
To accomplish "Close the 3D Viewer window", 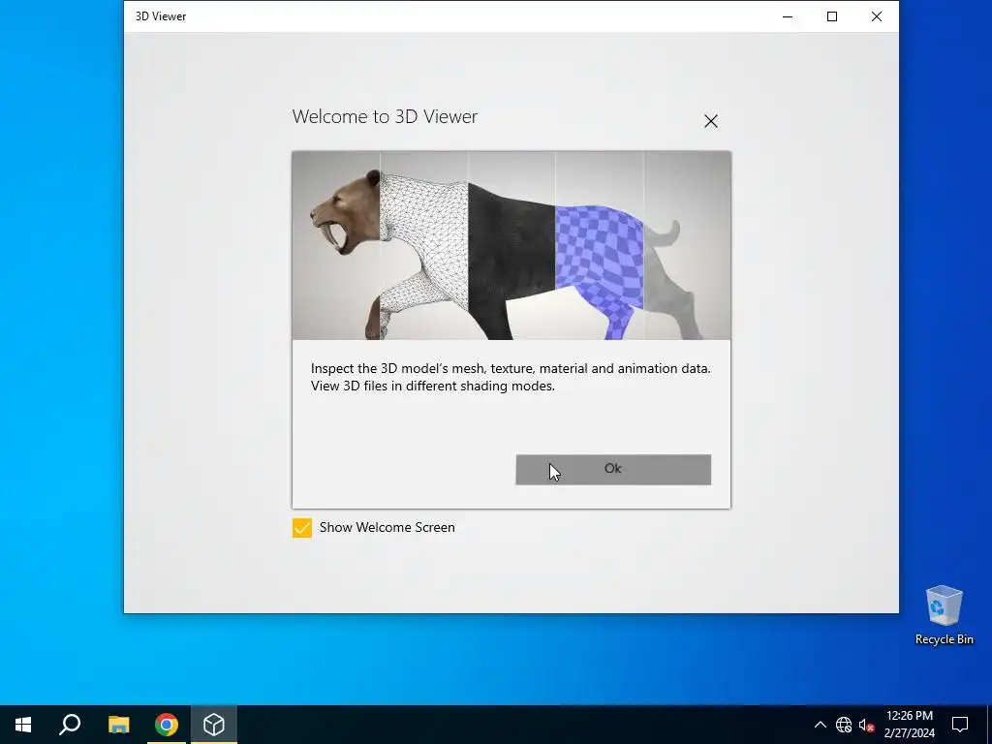I will tap(876, 16).
